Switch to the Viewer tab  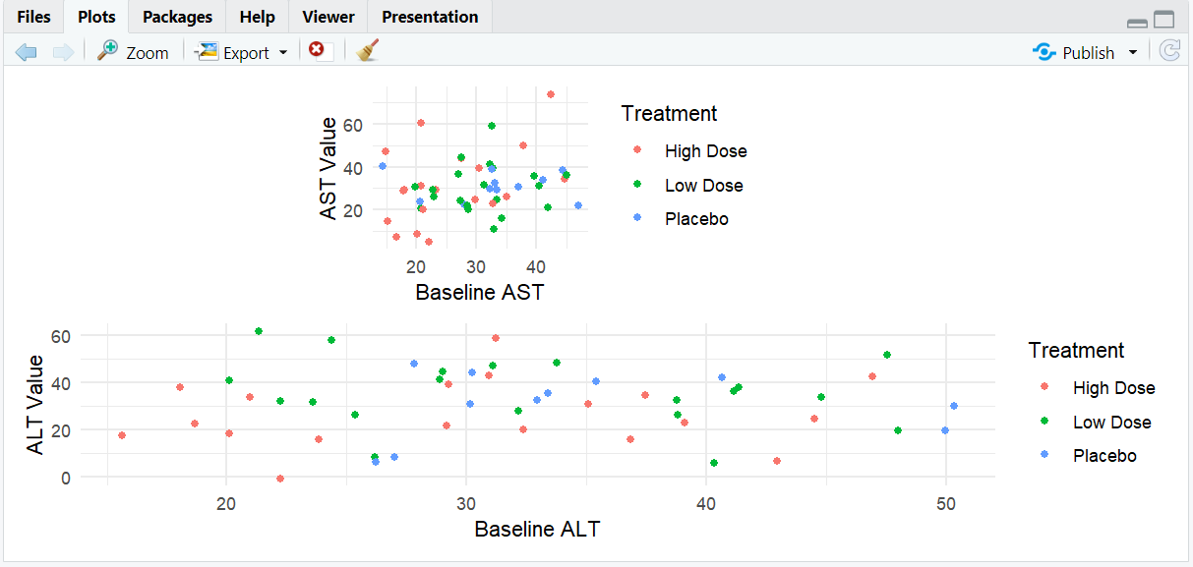click(328, 17)
